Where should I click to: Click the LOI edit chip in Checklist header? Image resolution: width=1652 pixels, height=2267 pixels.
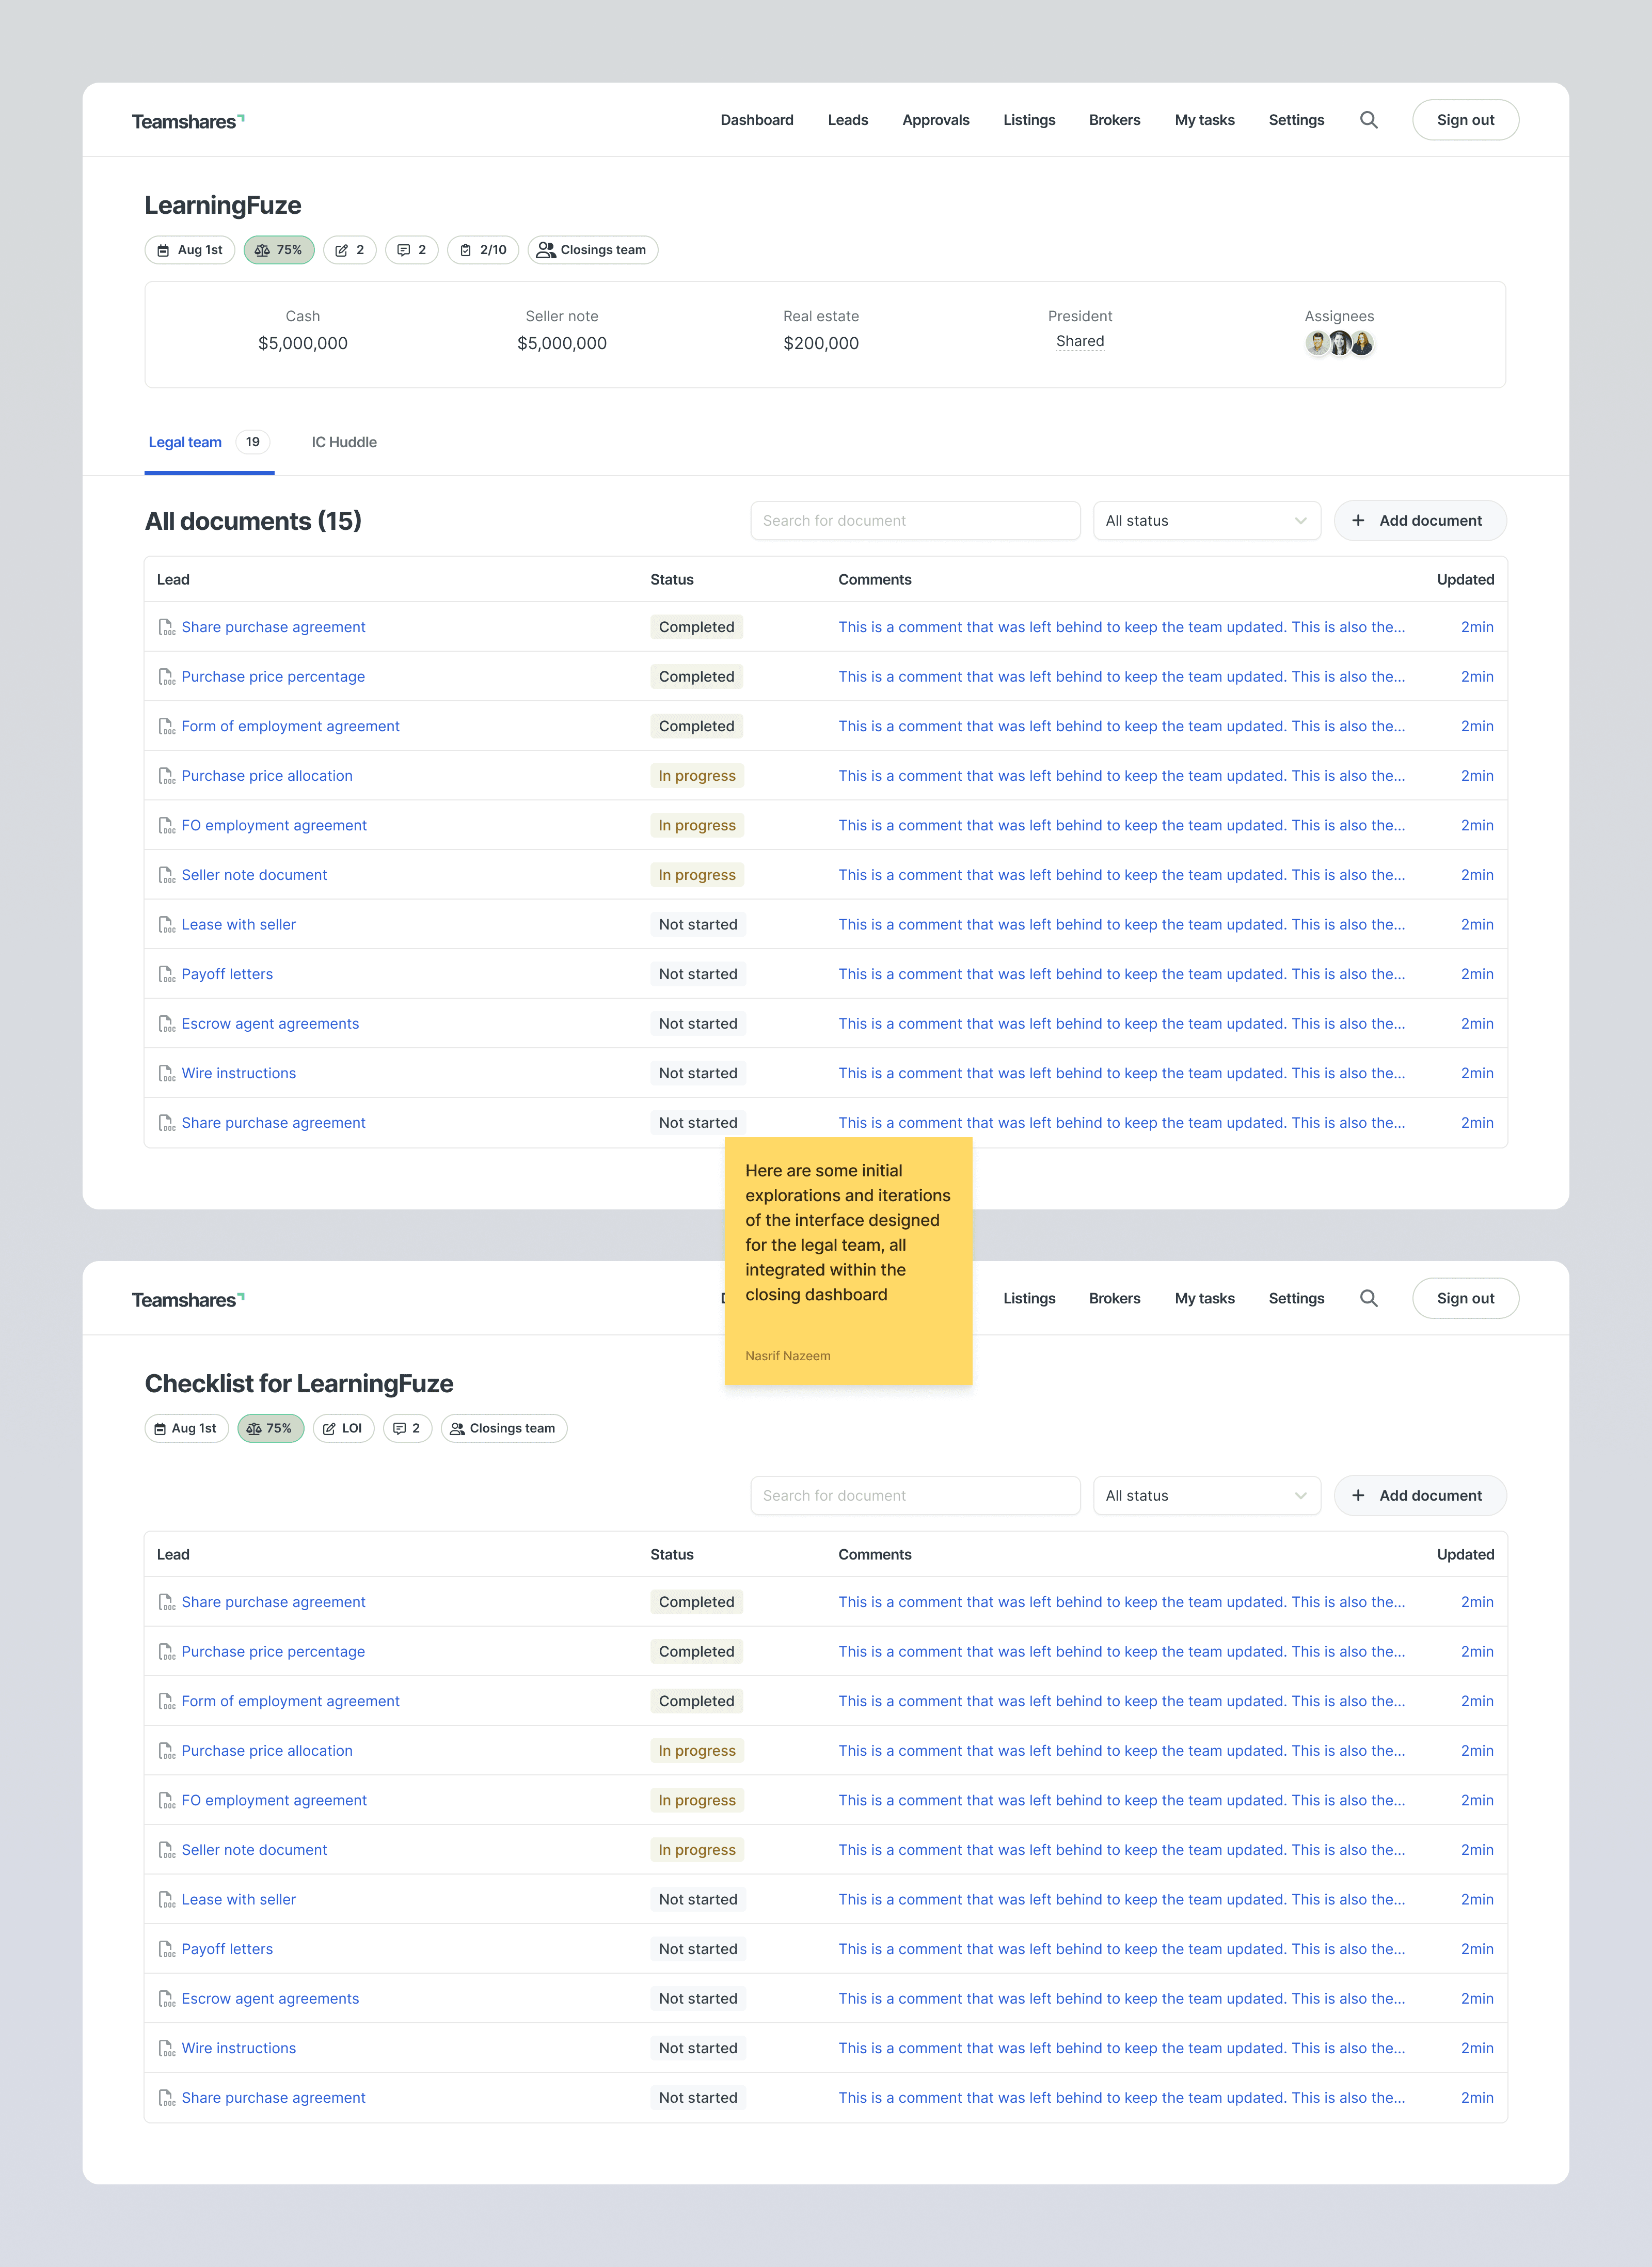(x=343, y=1428)
